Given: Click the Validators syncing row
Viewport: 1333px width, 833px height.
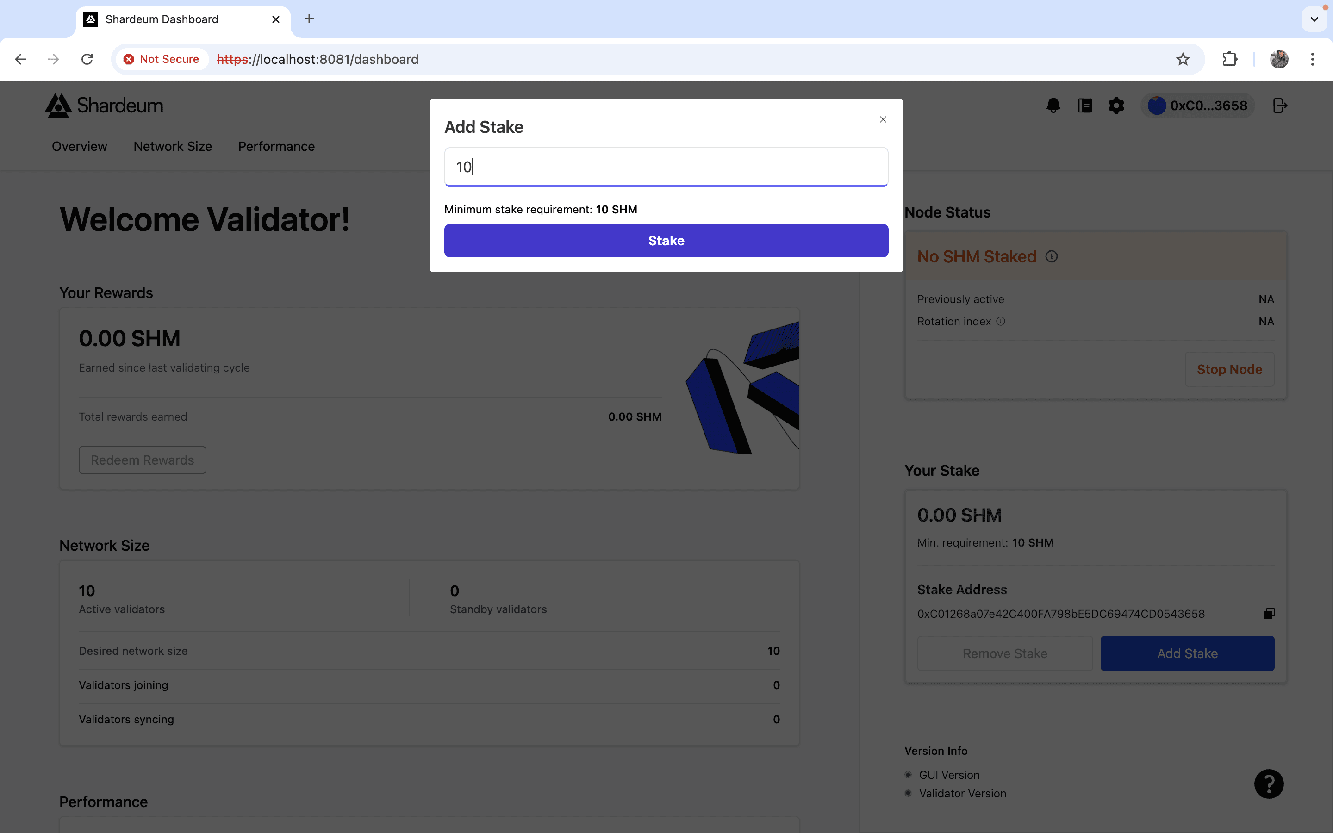Looking at the screenshot, I should click(x=429, y=720).
